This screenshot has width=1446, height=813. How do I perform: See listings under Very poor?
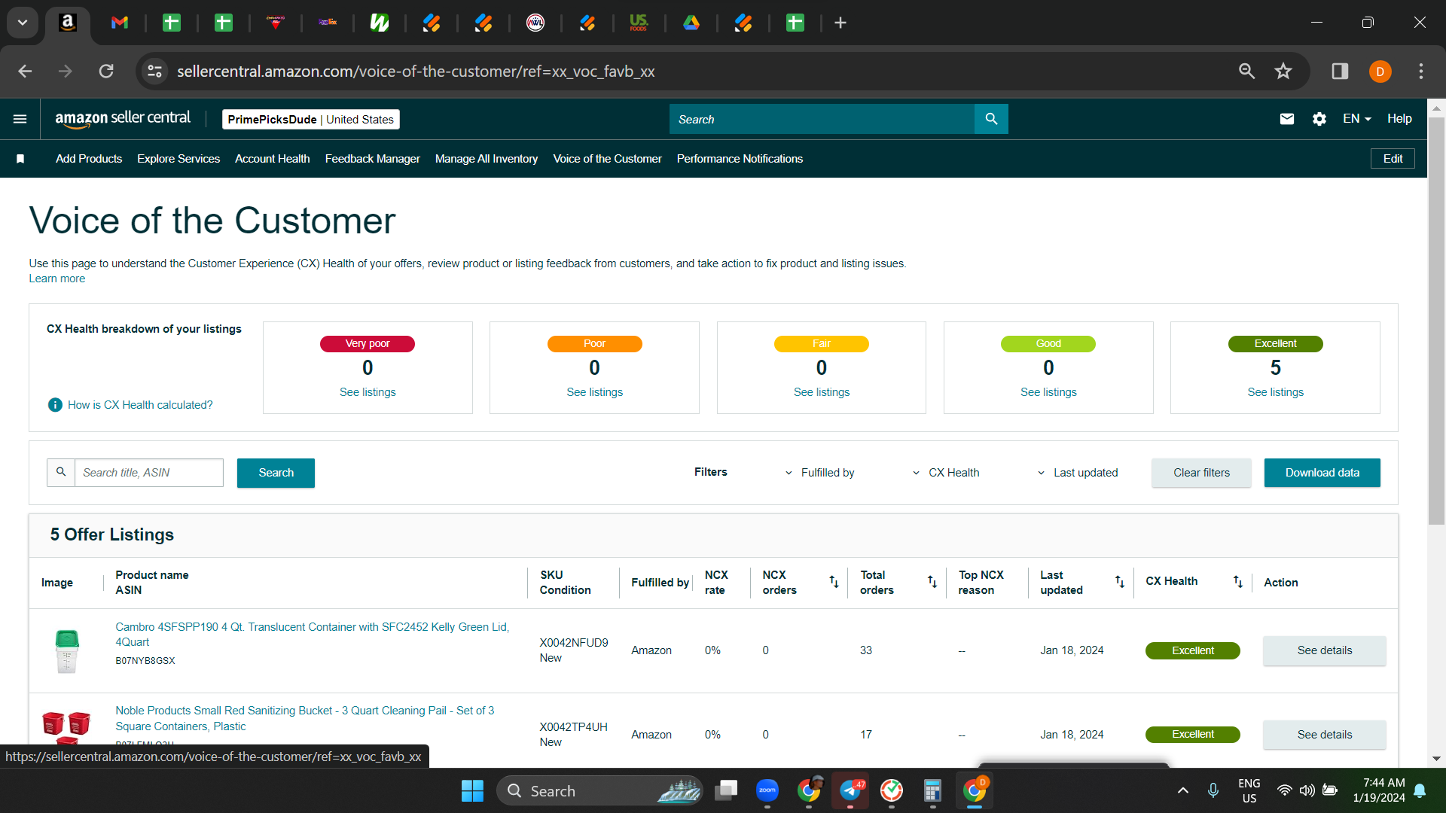point(368,392)
